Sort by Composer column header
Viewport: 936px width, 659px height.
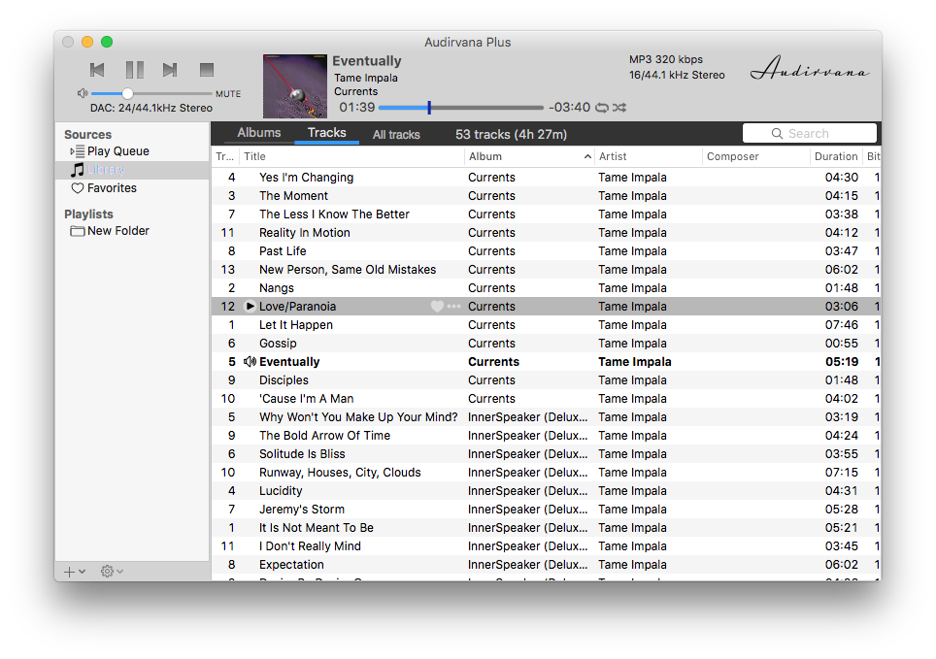755,156
